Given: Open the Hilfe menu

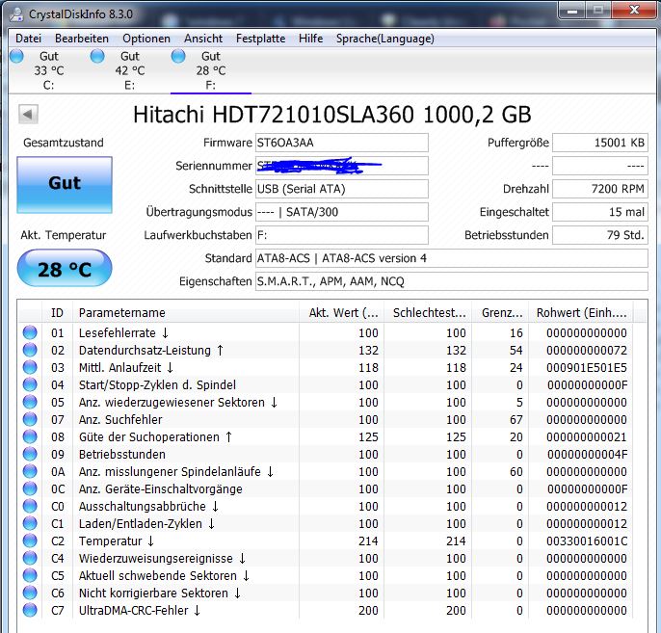Looking at the screenshot, I should pos(310,39).
